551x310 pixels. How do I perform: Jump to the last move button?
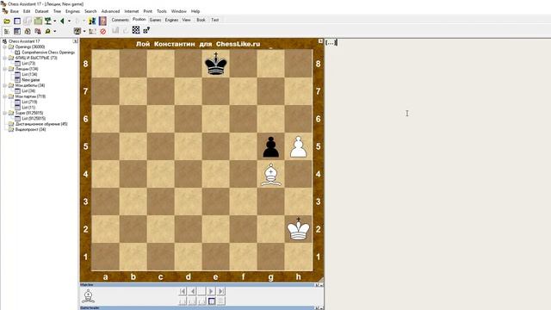tap(220, 291)
